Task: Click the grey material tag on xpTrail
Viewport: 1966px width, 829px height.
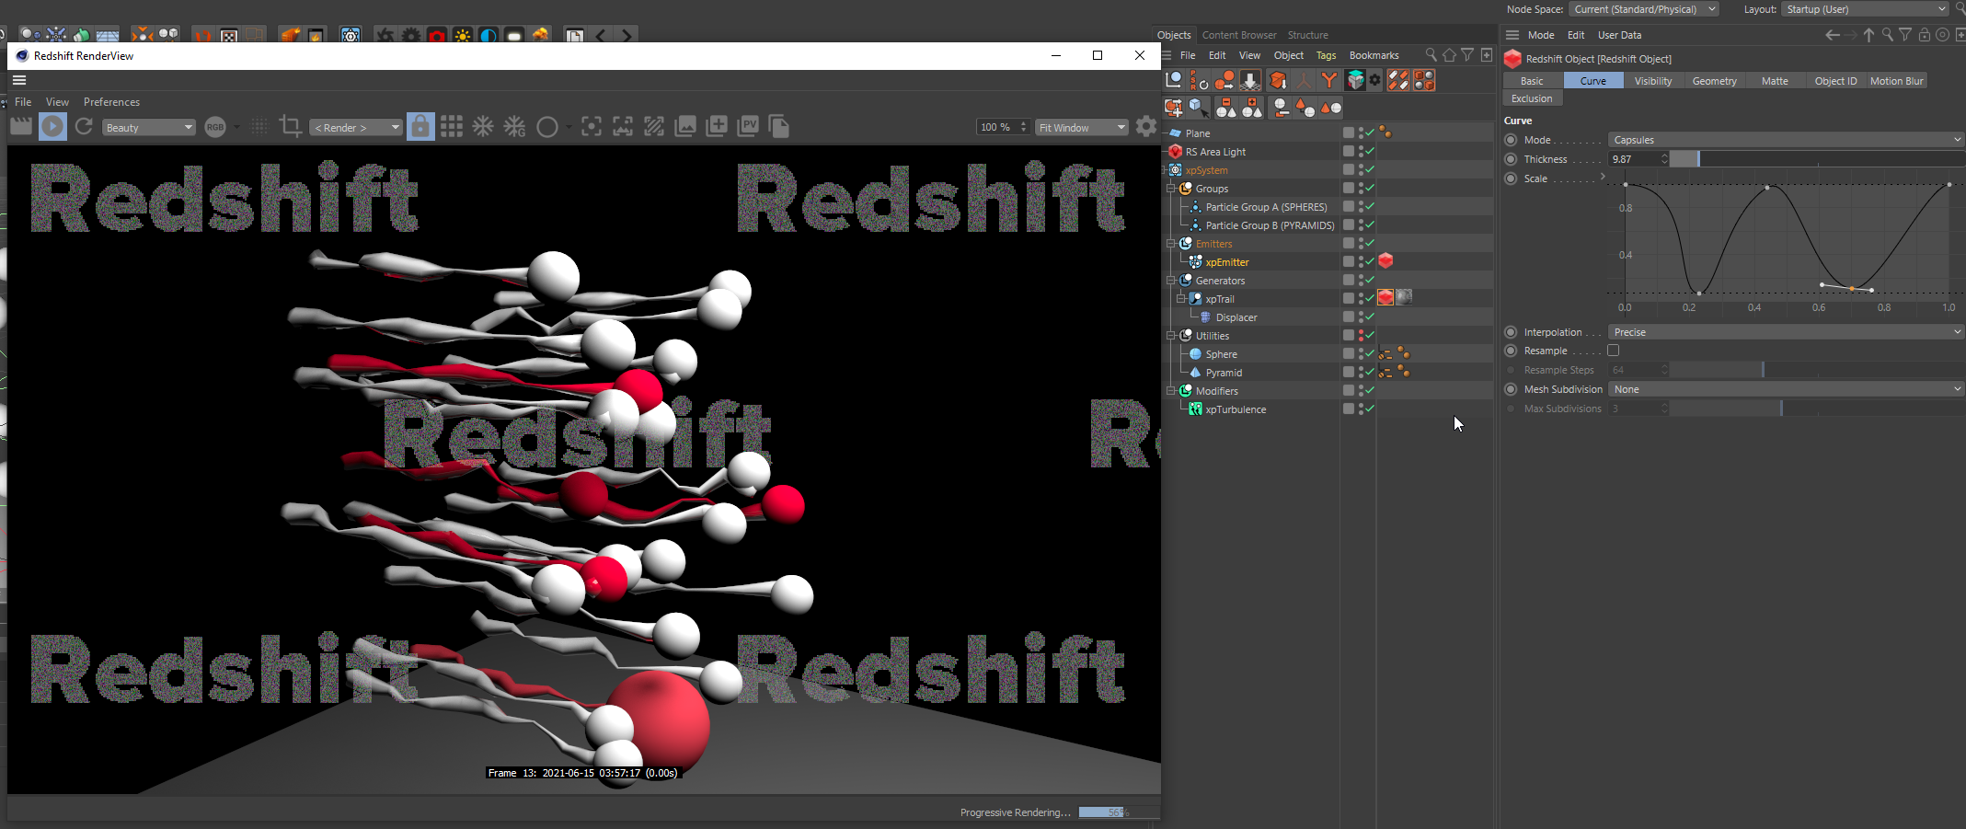Action: tap(1404, 298)
